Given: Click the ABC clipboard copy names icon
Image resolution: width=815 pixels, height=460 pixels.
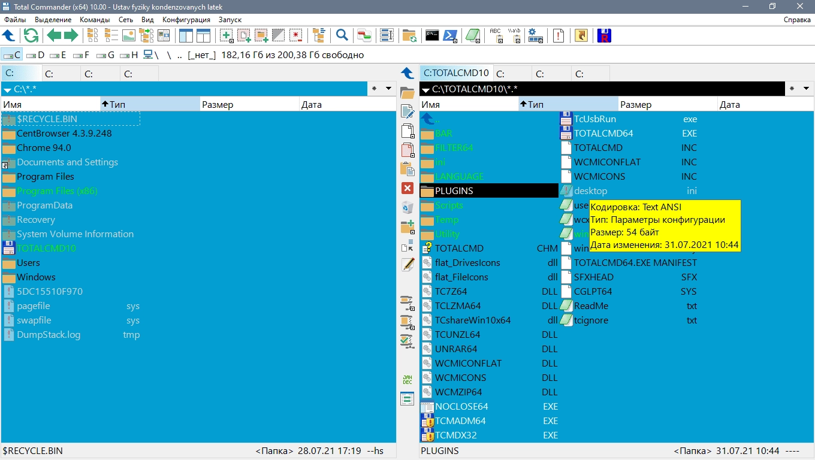Looking at the screenshot, I should pyautogui.click(x=496, y=35).
